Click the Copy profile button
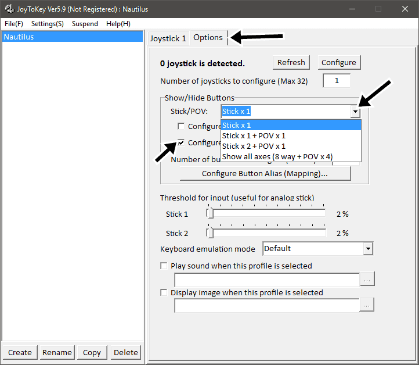Image resolution: width=419 pixels, height=365 pixels. pos(92,352)
